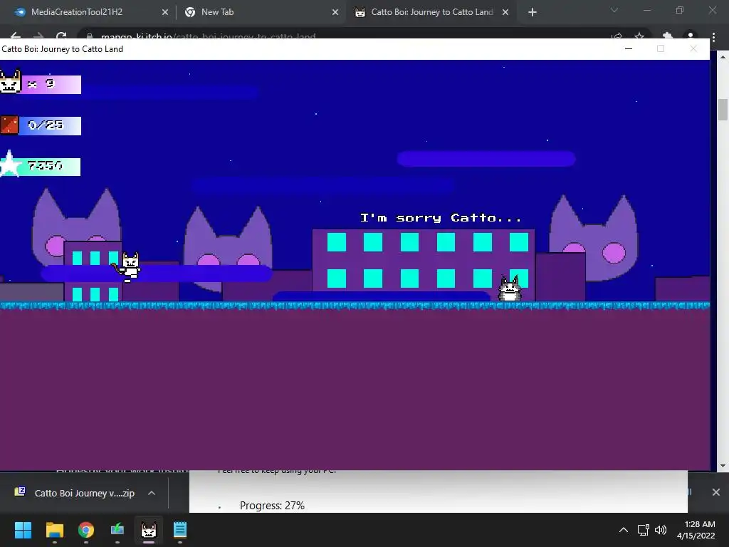The height and width of the screenshot is (547, 729).
Task: Expand download options chevron for zip
Action: pos(152,493)
